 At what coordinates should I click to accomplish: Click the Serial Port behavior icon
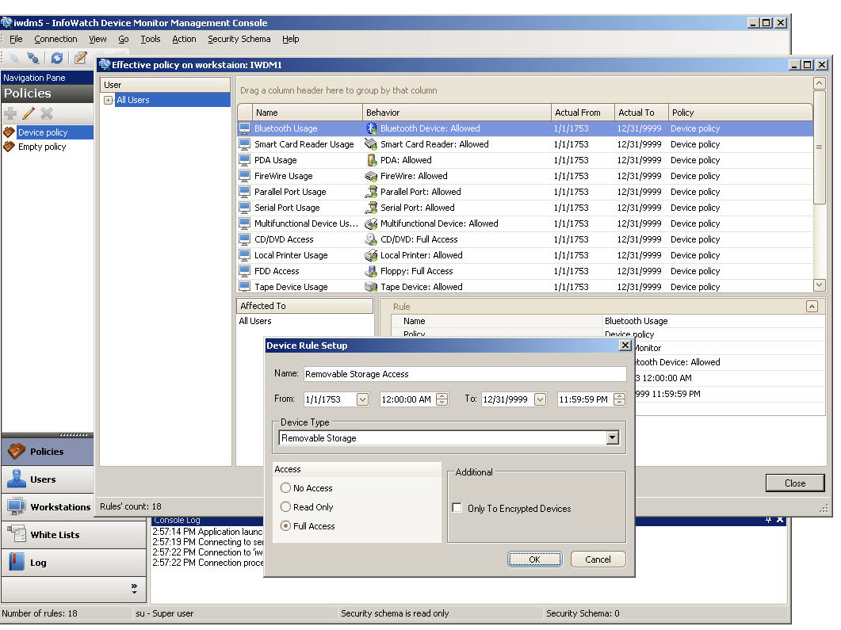coord(371,207)
